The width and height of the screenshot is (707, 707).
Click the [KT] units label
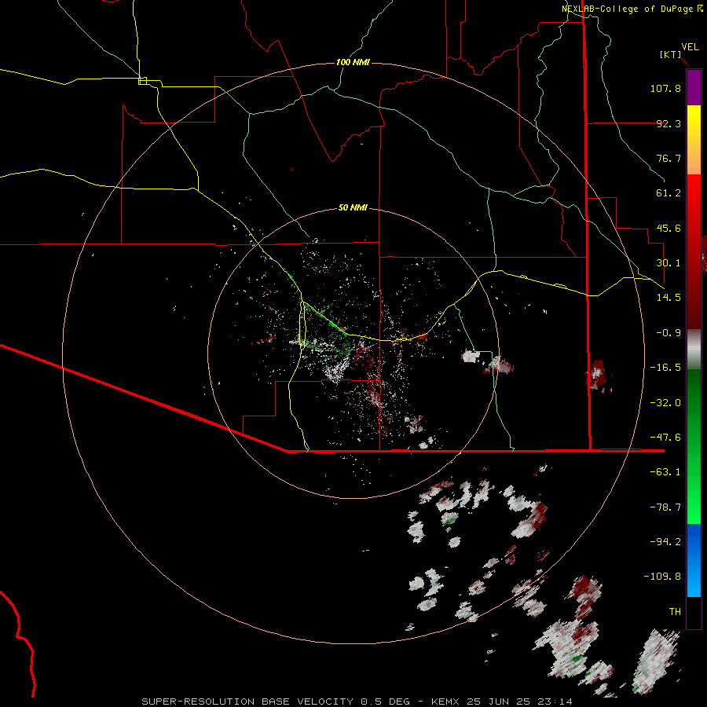tap(671, 54)
